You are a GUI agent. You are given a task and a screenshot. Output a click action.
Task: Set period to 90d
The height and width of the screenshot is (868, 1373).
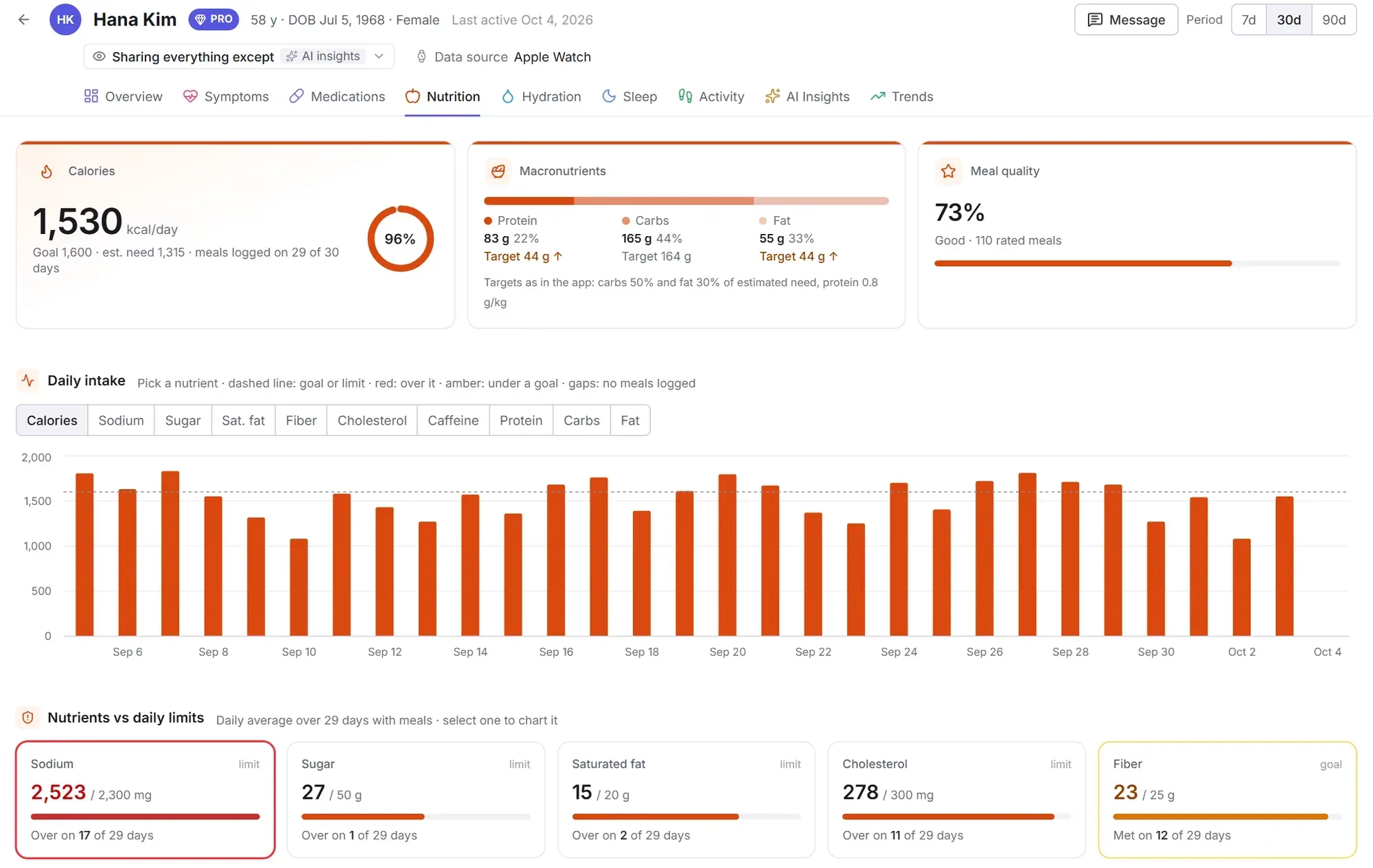1334,20
